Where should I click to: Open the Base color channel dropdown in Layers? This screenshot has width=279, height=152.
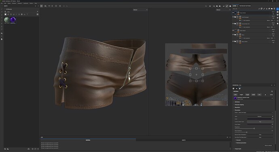[x=236, y=9]
